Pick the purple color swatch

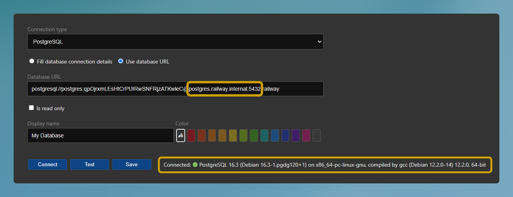[295, 135]
